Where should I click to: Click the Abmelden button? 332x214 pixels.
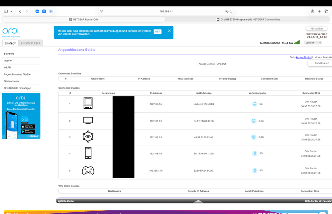pos(316,29)
